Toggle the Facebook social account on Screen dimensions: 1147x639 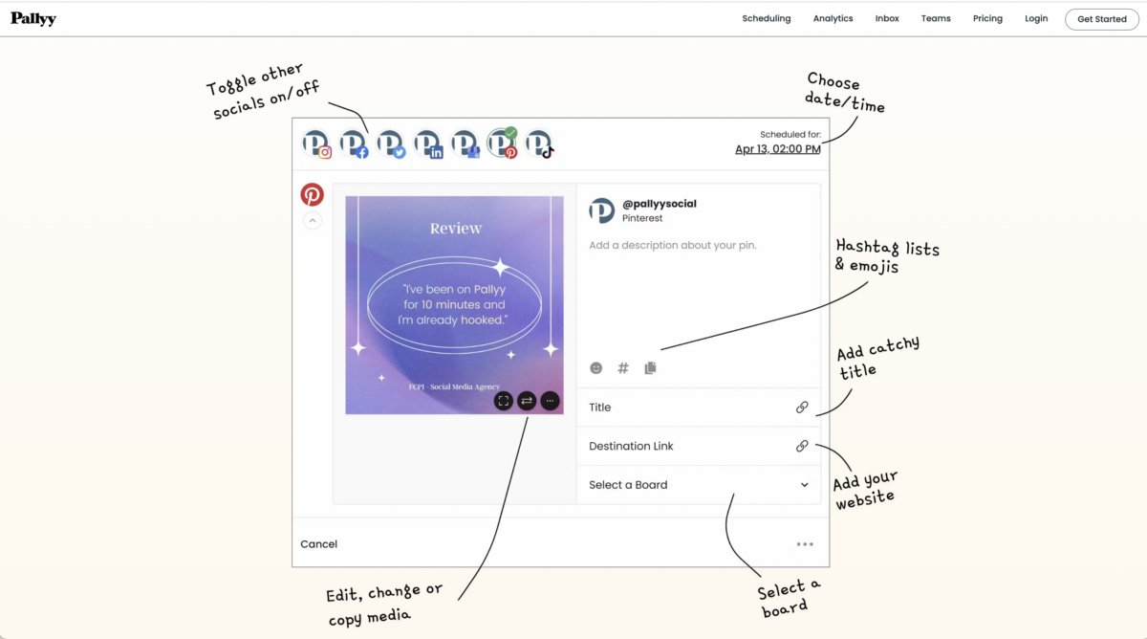[x=354, y=144]
